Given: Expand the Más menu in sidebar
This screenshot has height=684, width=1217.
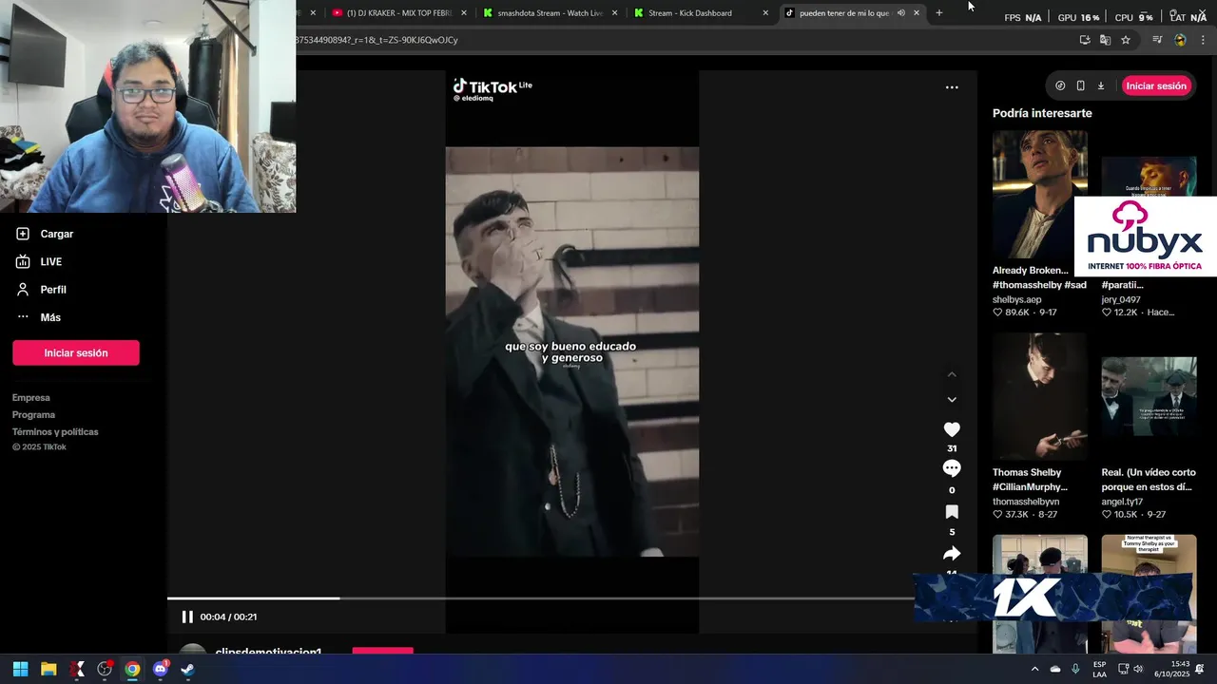Looking at the screenshot, I should (38, 317).
